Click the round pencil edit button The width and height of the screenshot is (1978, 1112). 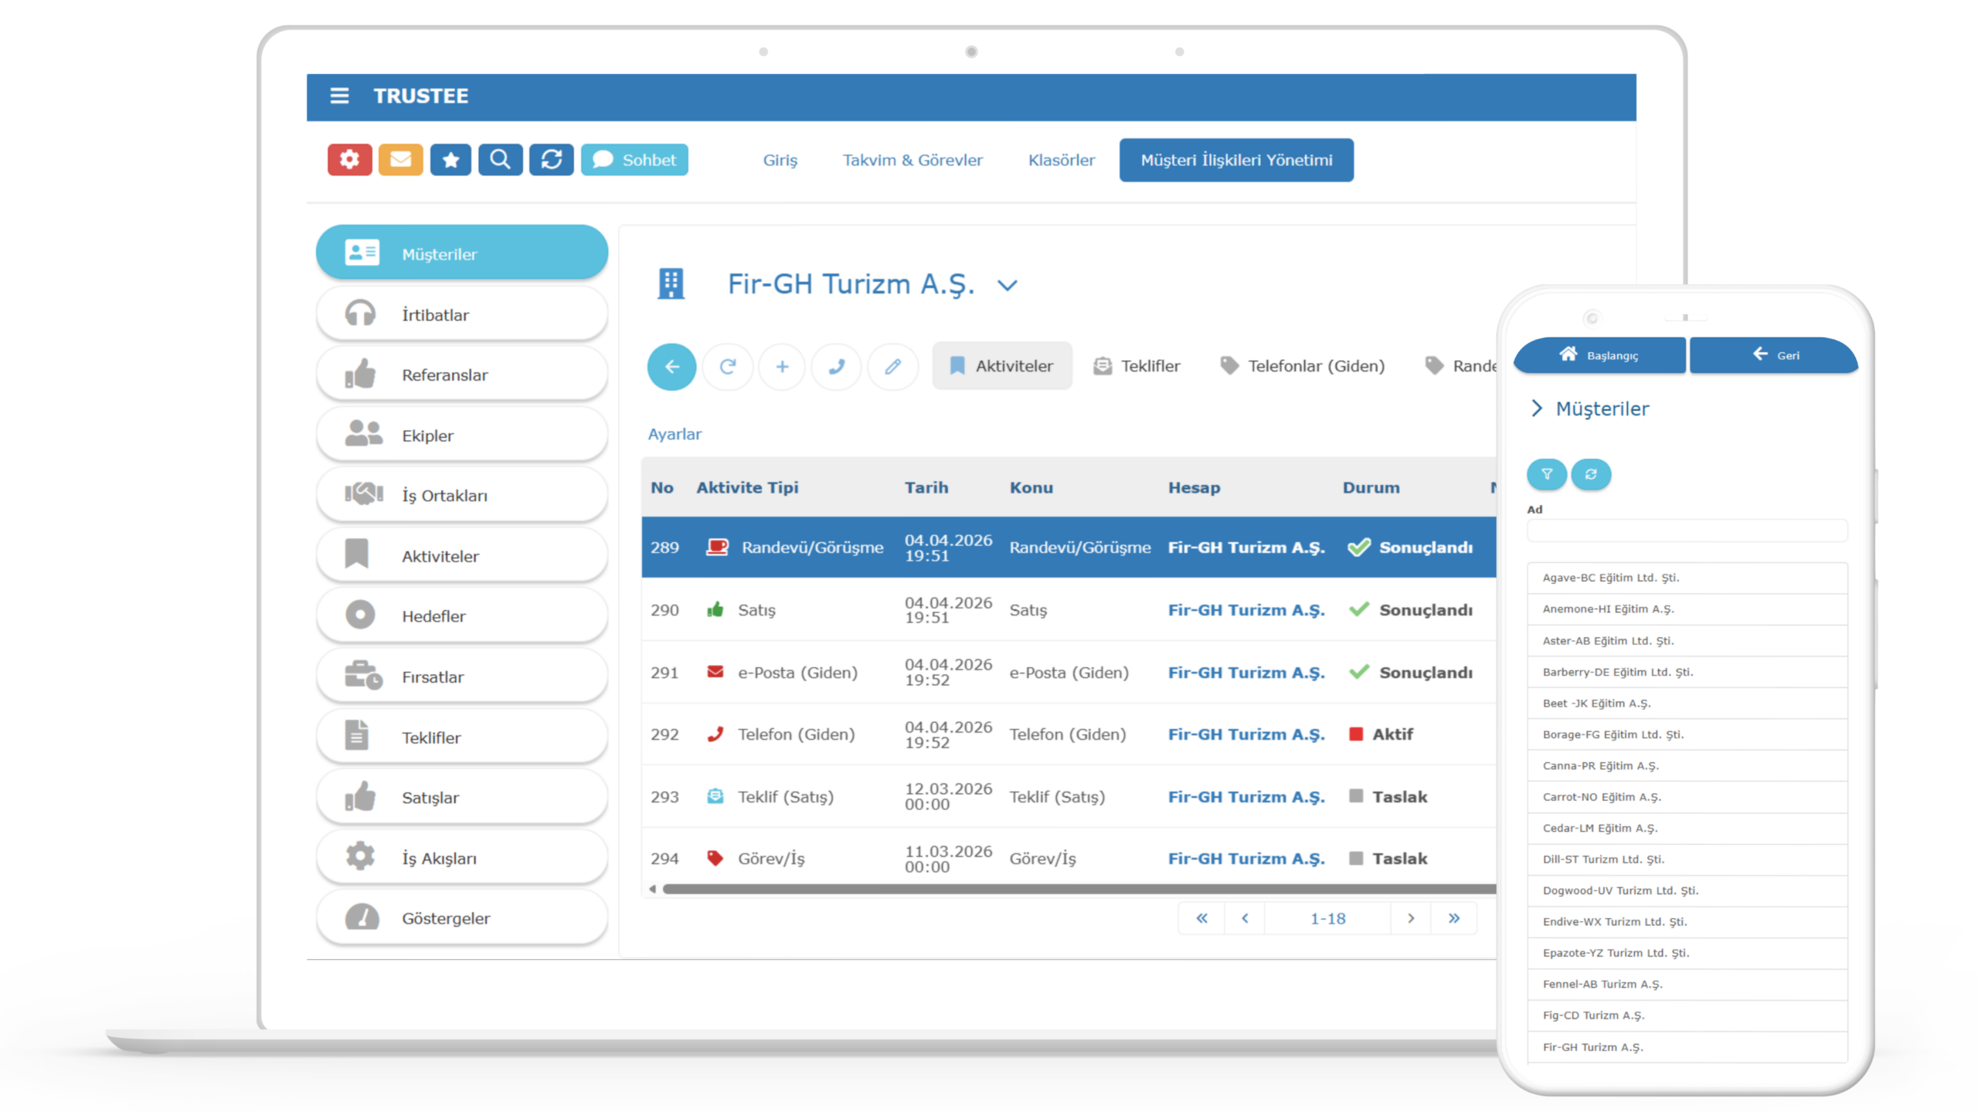click(x=892, y=366)
